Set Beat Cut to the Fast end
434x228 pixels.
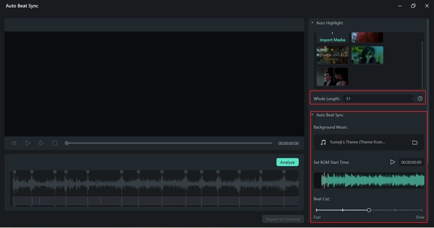(x=317, y=210)
